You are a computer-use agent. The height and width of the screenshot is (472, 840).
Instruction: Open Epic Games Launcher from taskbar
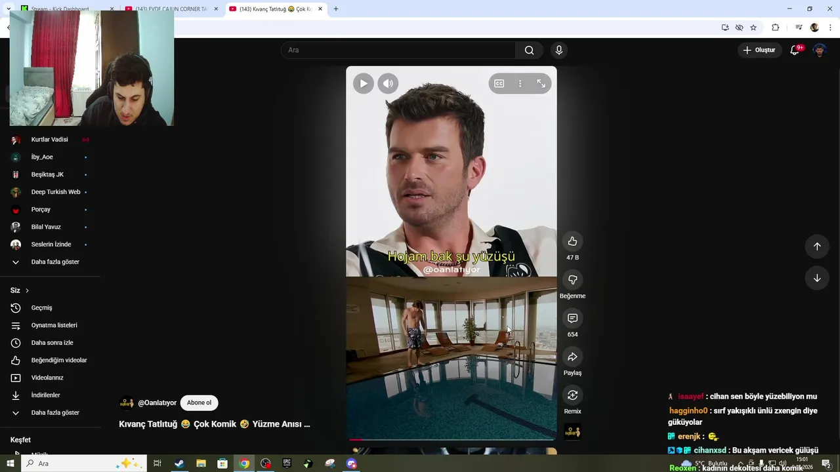pos(287,463)
